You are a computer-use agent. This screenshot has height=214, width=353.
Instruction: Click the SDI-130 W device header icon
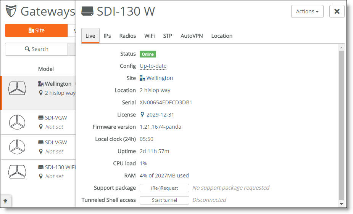pos(87,11)
